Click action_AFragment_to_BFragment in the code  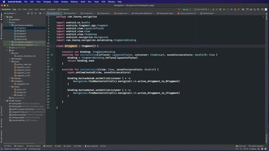[158, 81]
